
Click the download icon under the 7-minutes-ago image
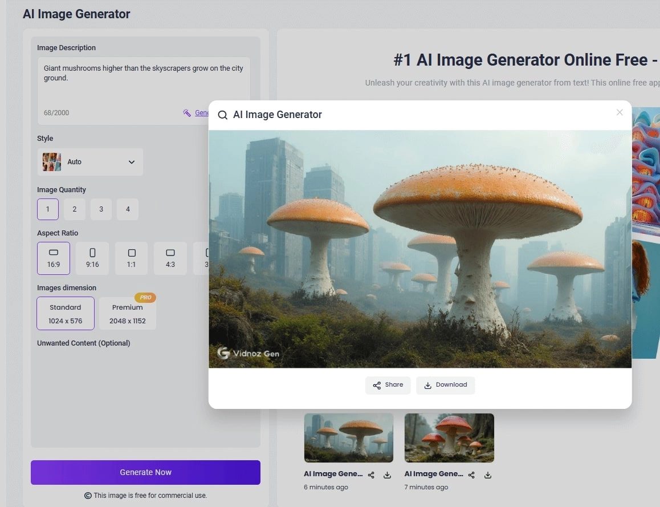click(x=488, y=474)
